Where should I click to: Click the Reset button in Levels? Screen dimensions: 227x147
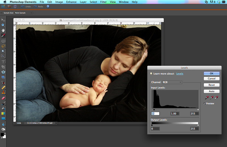tap(212, 85)
